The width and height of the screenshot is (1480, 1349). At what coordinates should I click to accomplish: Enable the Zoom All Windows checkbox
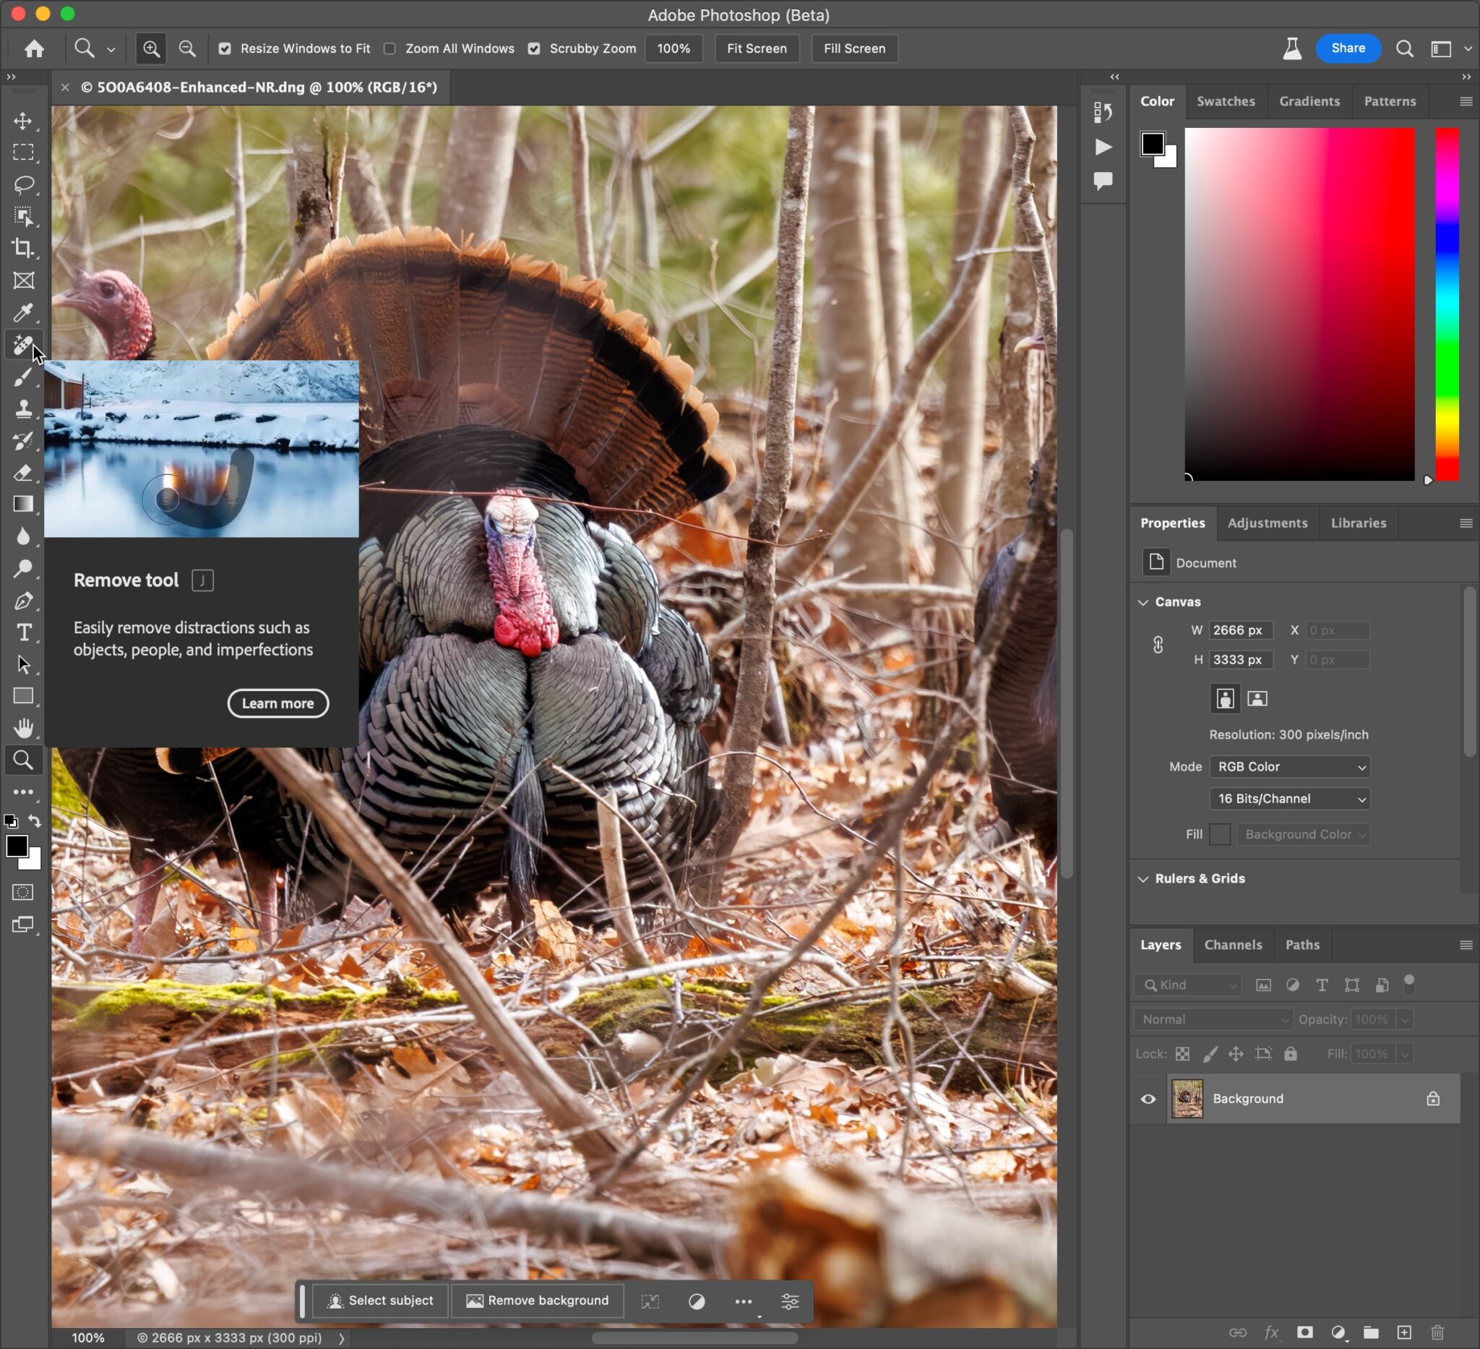[x=390, y=48]
